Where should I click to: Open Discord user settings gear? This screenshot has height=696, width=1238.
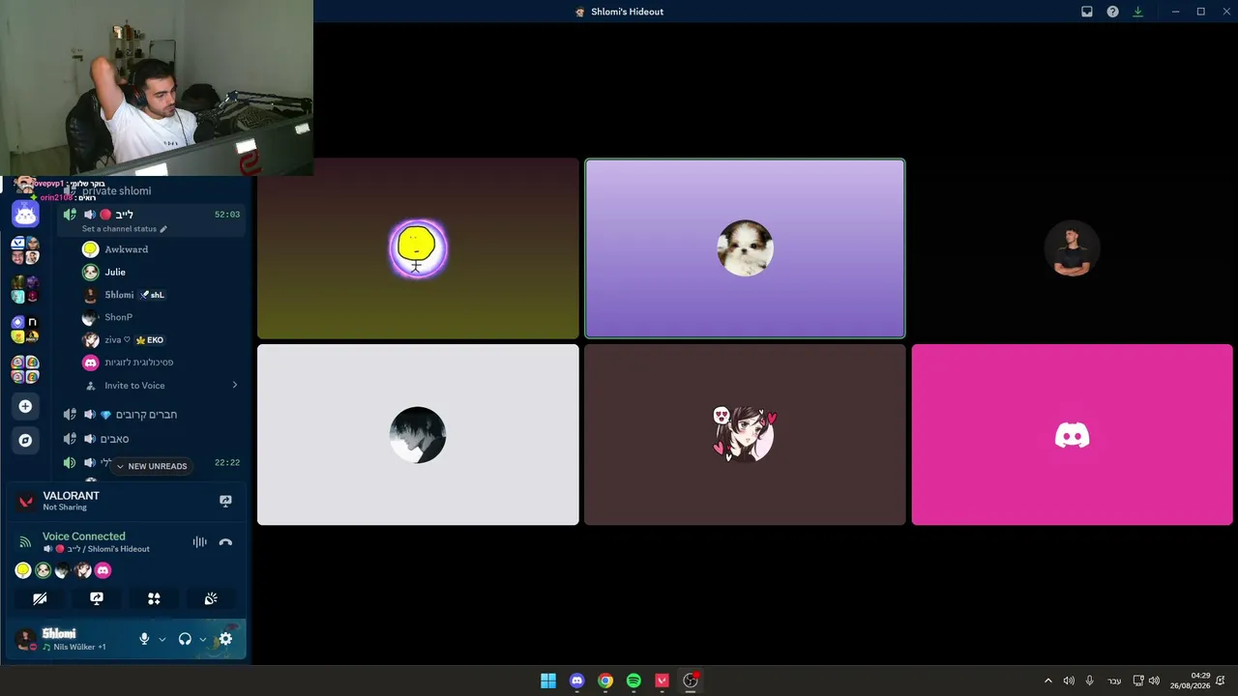point(225,639)
